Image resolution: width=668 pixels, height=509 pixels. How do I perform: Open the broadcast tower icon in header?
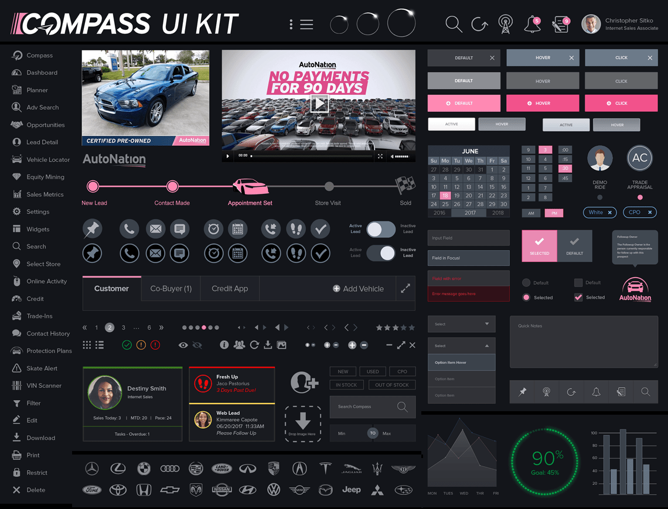(x=505, y=24)
